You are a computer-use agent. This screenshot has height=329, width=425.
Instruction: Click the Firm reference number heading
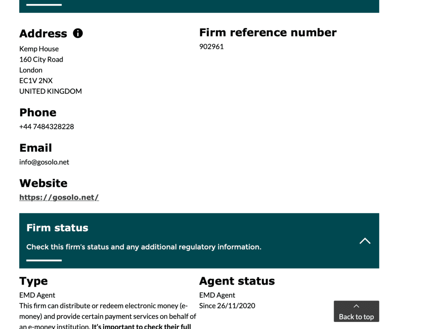click(x=267, y=32)
